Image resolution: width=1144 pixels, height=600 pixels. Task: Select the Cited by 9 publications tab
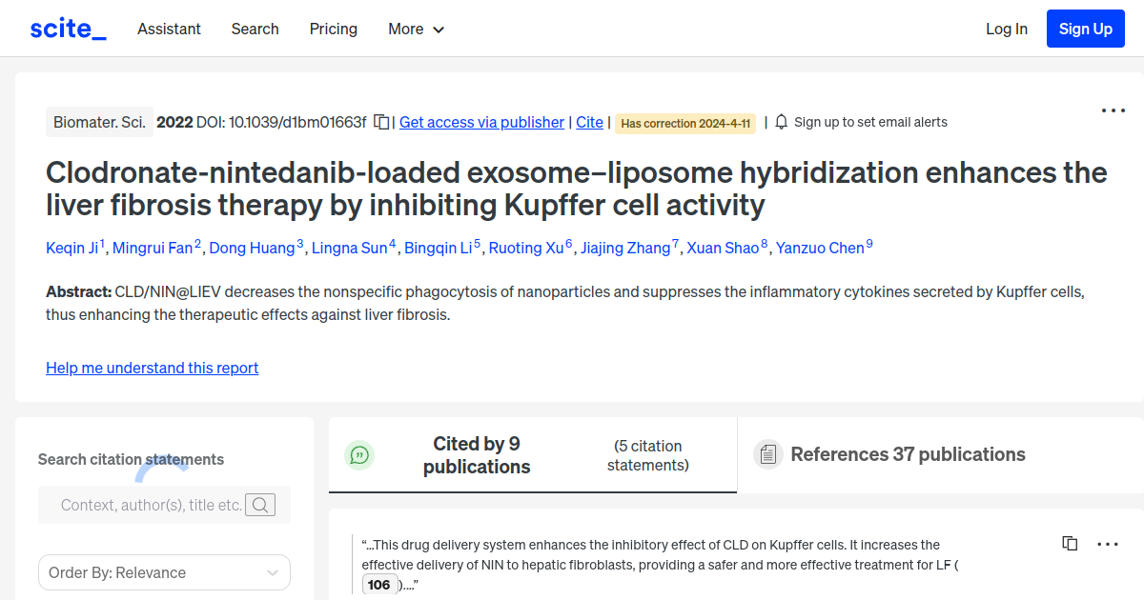click(x=477, y=454)
